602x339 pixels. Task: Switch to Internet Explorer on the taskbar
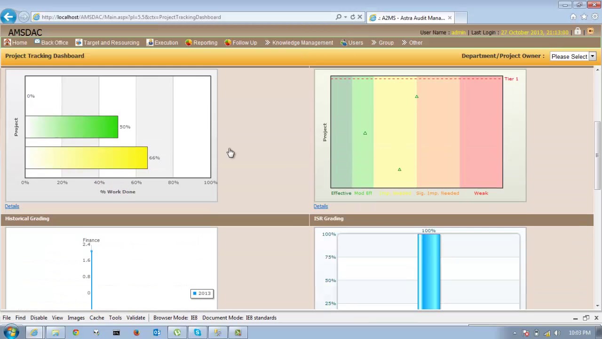tap(34, 333)
